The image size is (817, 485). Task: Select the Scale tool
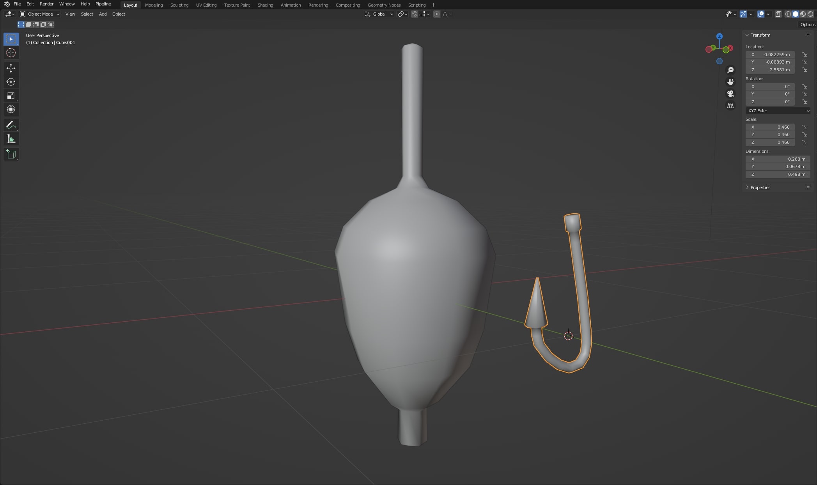(x=11, y=96)
